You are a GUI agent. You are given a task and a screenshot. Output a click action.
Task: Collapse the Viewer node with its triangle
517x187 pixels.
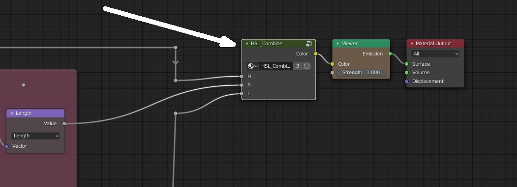pyautogui.click(x=337, y=44)
